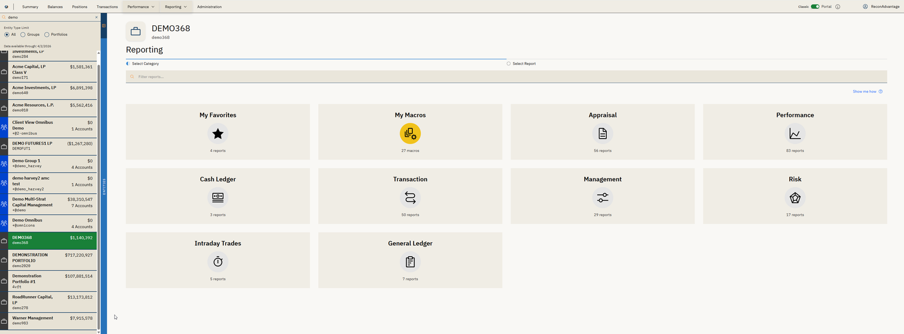The height and width of the screenshot is (334, 904).
Task: Click briefcase icon of Warner Management
Action: pos(4,320)
